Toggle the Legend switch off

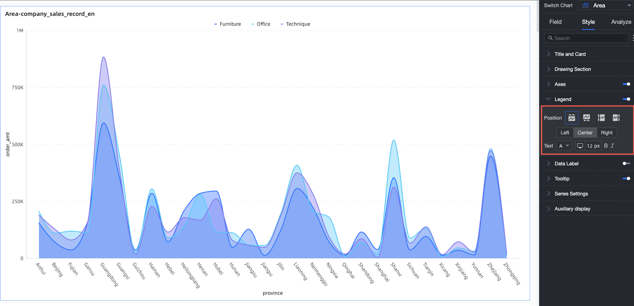pyautogui.click(x=626, y=99)
